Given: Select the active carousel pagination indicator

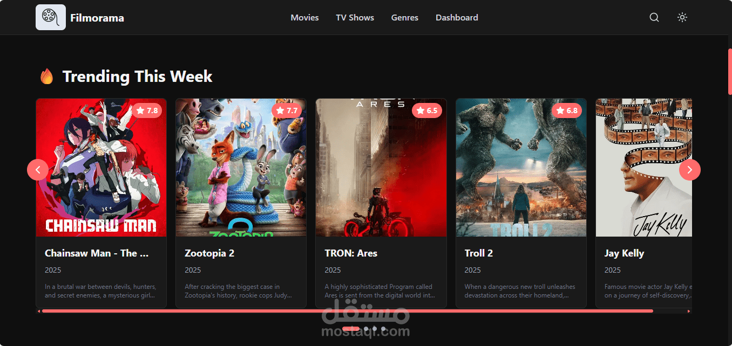Looking at the screenshot, I should (351, 328).
